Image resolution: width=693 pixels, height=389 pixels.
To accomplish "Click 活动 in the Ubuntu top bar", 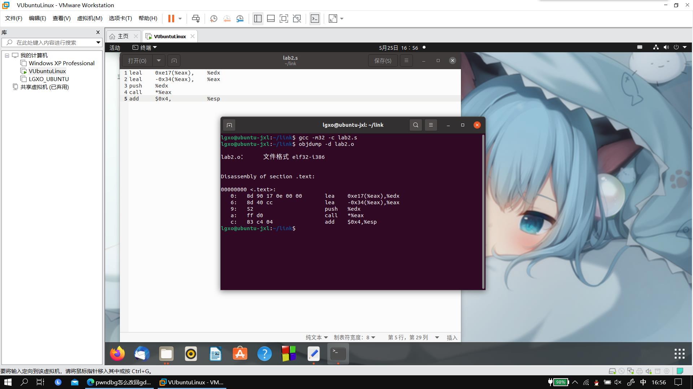I will pyautogui.click(x=115, y=48).
